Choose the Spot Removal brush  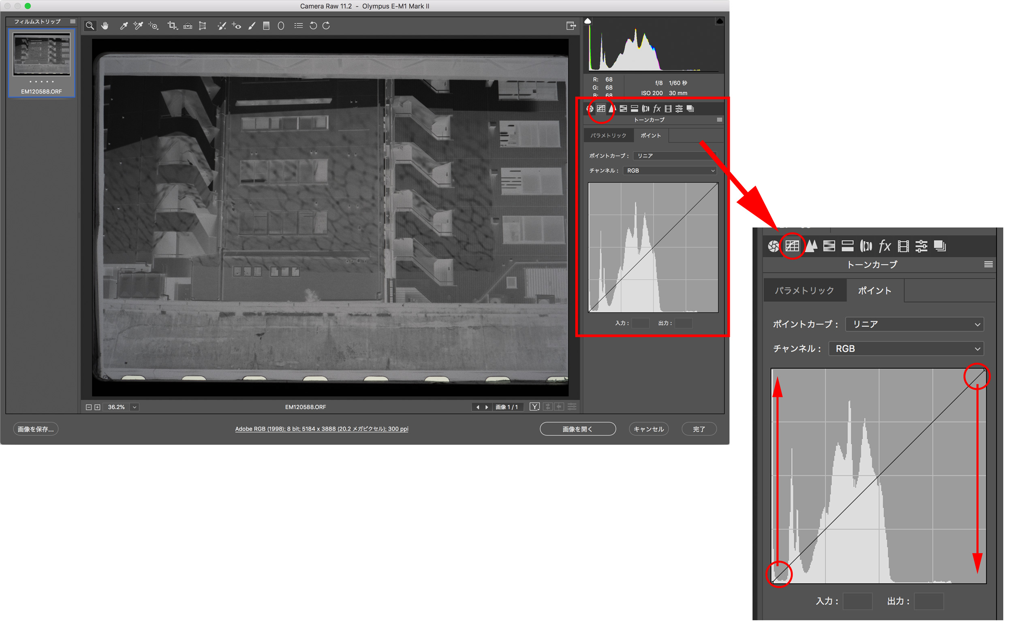coord(222,26)
